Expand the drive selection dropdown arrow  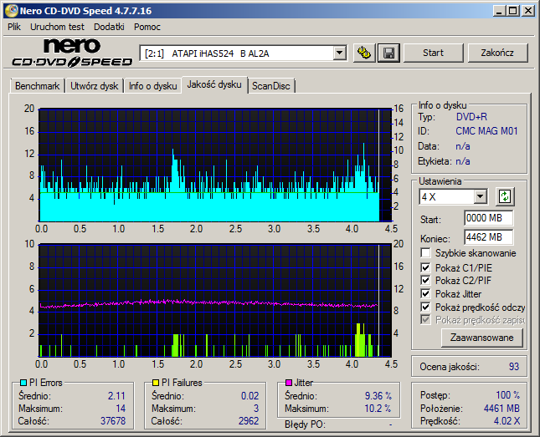[340, 53]
